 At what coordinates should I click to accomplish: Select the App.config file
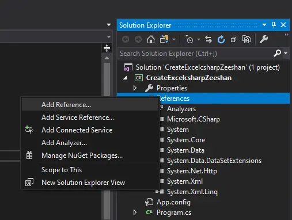173,202
